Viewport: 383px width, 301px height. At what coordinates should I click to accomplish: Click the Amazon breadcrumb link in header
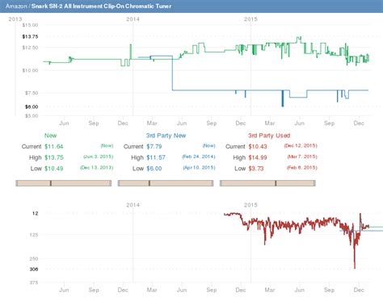click(x=16, y=6)
